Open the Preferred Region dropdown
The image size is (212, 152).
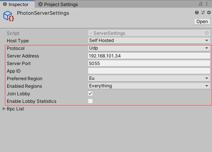149,78
